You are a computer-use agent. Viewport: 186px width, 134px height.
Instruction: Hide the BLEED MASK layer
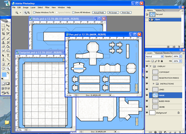coord(147,101)
